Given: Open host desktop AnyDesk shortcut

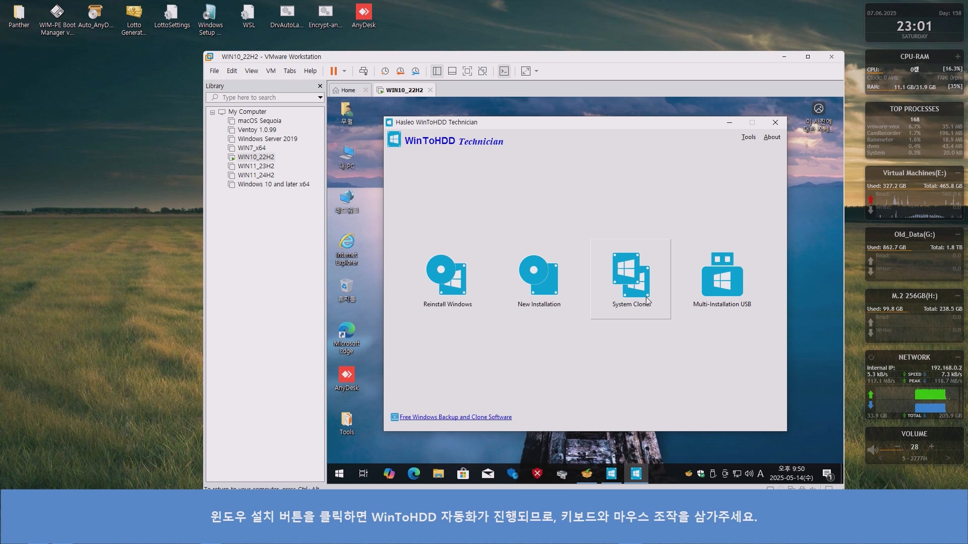Looking at the screenshot, I should coord(364,16).
